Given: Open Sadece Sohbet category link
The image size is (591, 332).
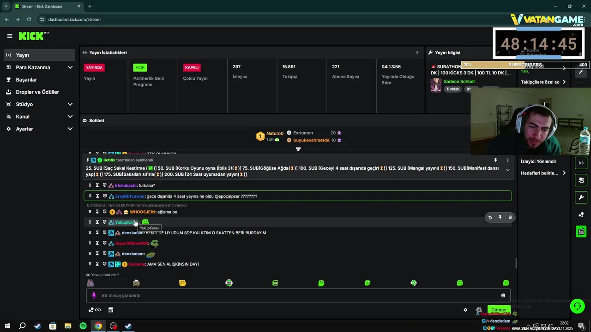Looking at the screenshot, I should [459, 82].
